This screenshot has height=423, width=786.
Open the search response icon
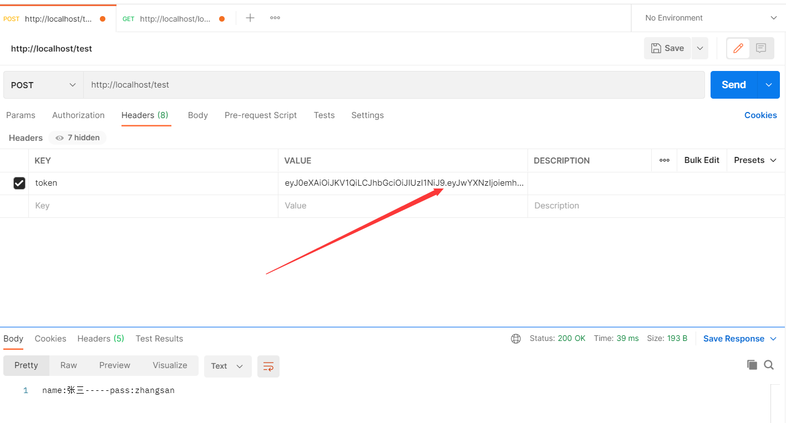point(769,365)
